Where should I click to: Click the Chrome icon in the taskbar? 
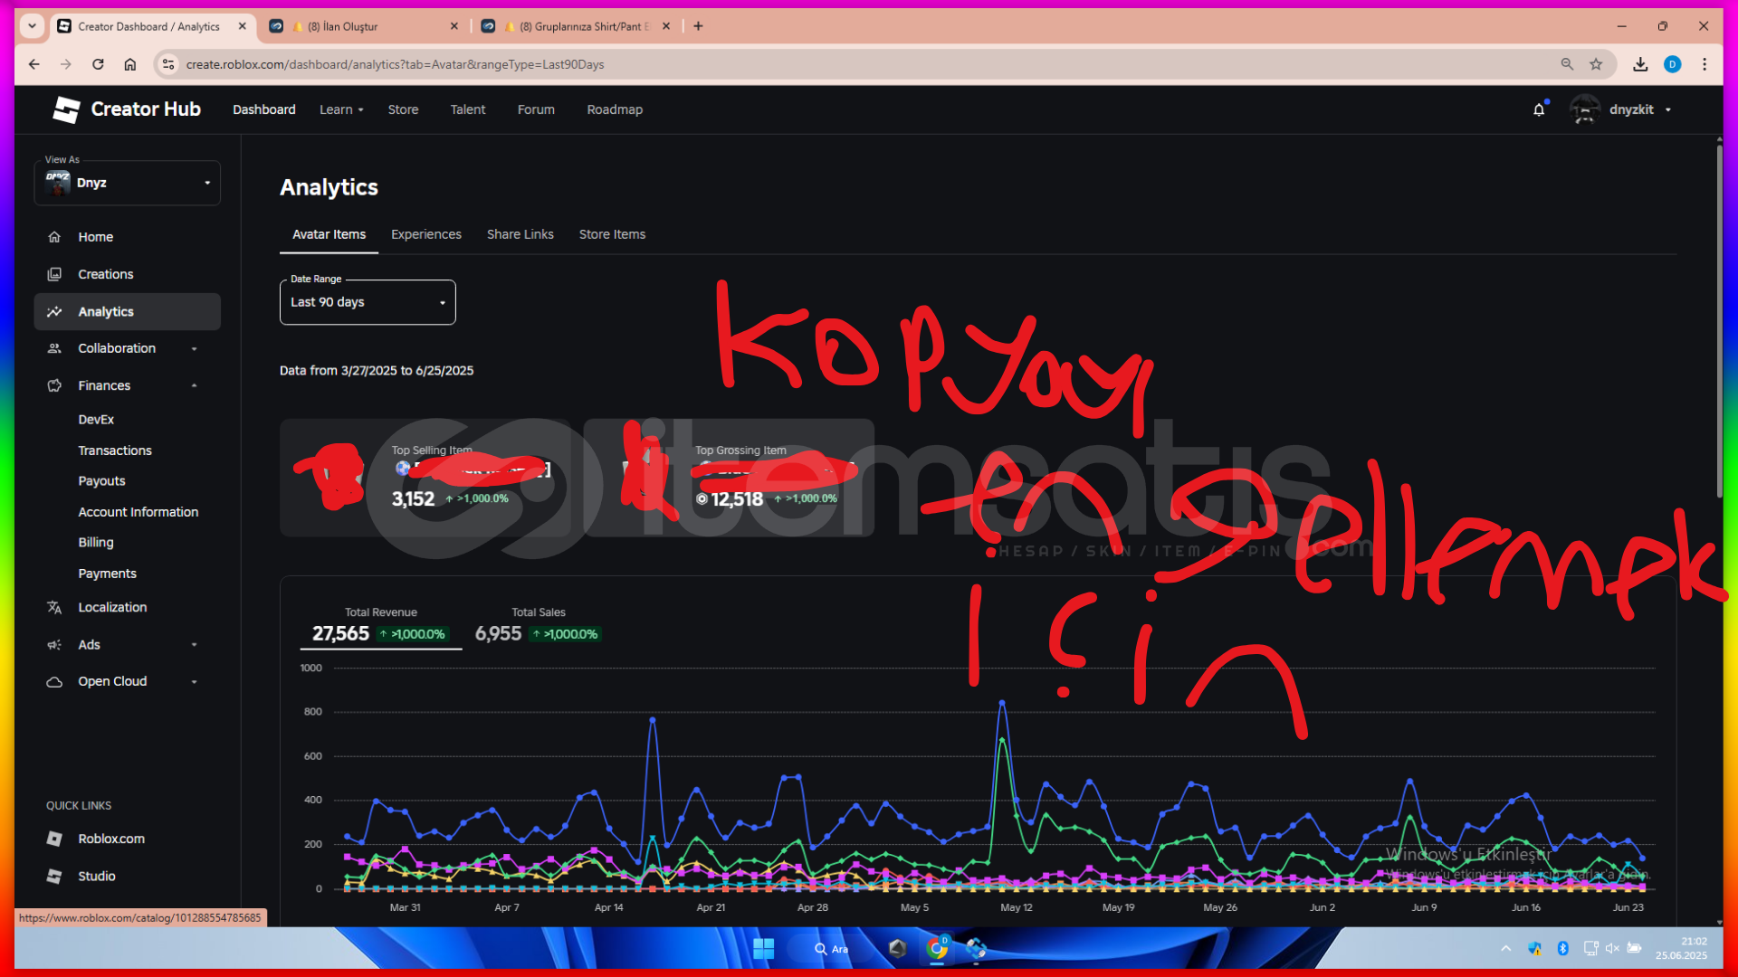(x=937, y=948)
